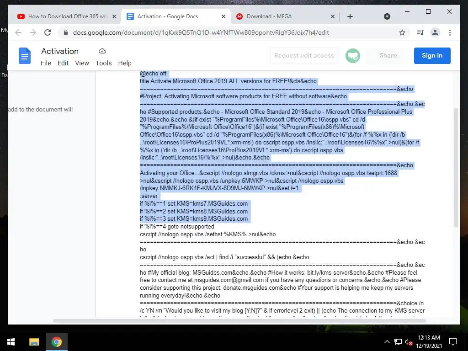This screenshot has height=351, width=468.
Task: Click the '/act | find /i "successful"' line
Action: click(224, 257)
